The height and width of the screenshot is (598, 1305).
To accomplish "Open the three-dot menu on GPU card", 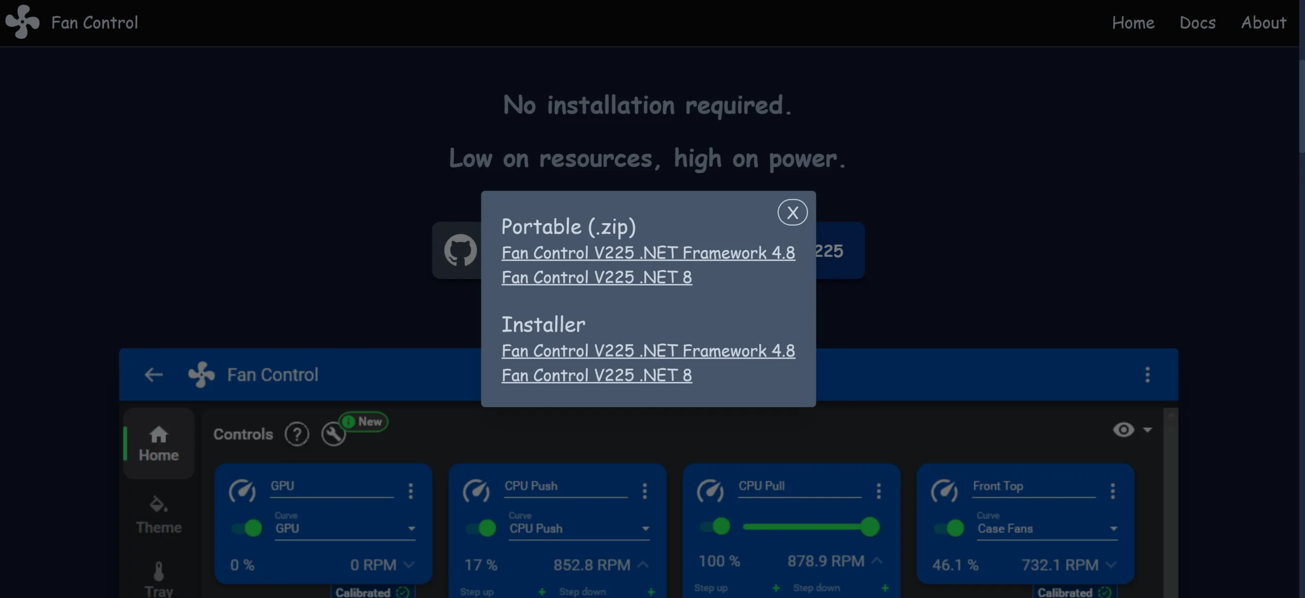I will coord(410,491).
